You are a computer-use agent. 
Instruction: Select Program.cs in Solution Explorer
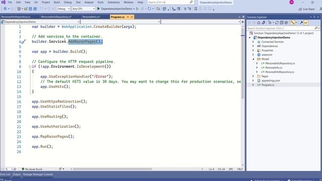pos(268,85)
